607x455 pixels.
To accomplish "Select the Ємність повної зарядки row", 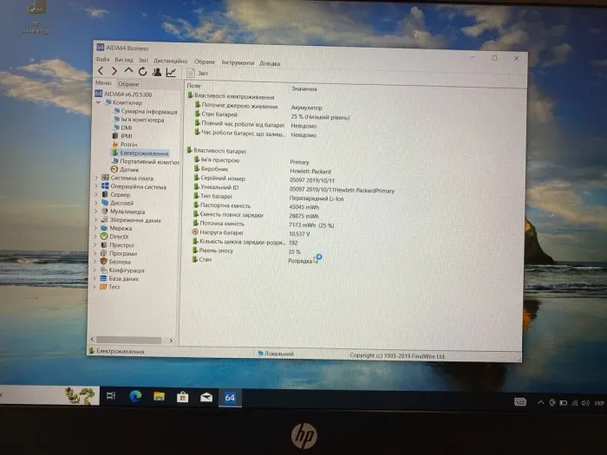I will (257, 215).
